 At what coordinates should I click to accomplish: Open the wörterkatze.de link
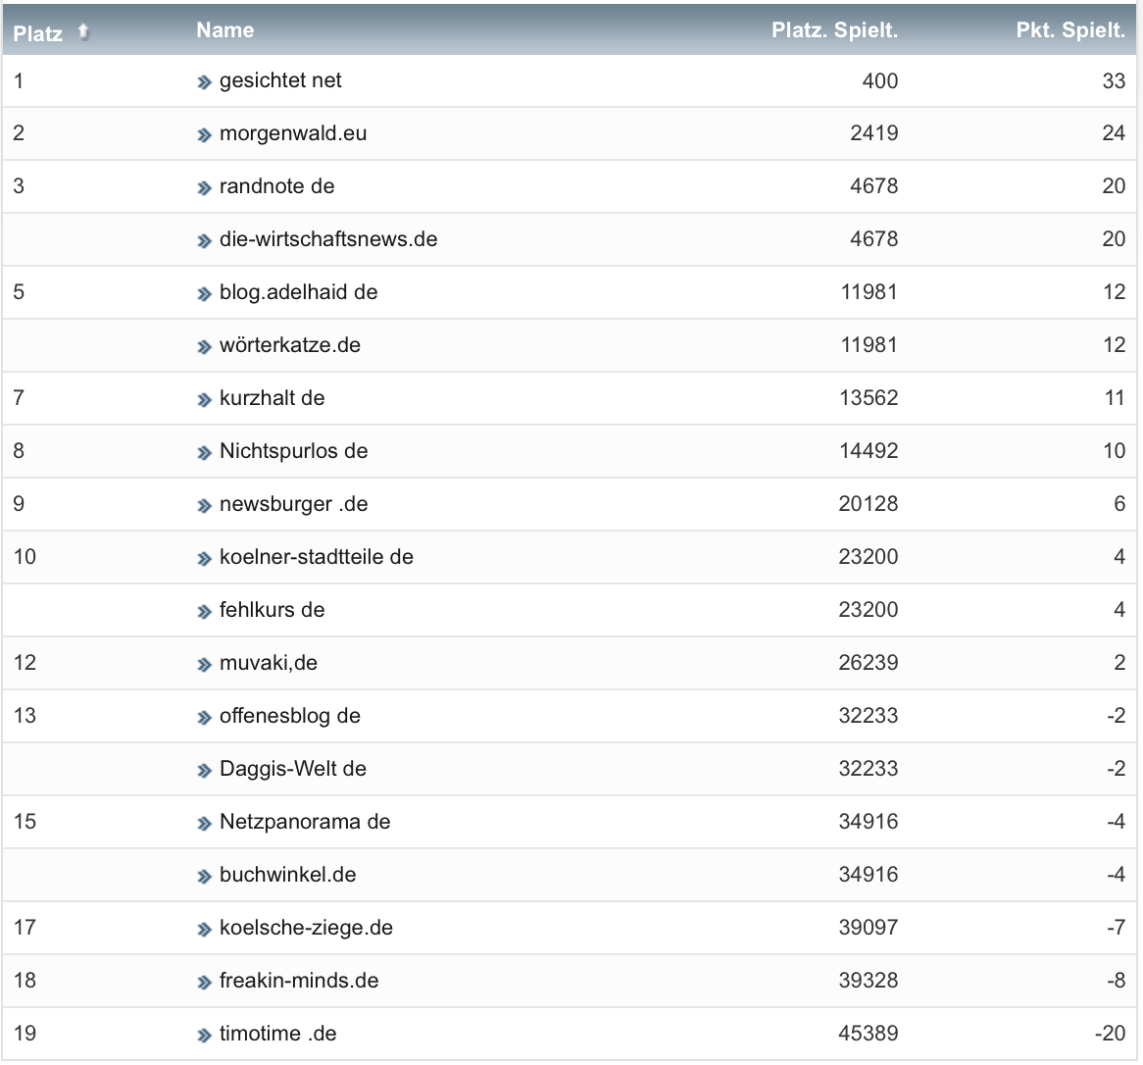coord(290,345)
